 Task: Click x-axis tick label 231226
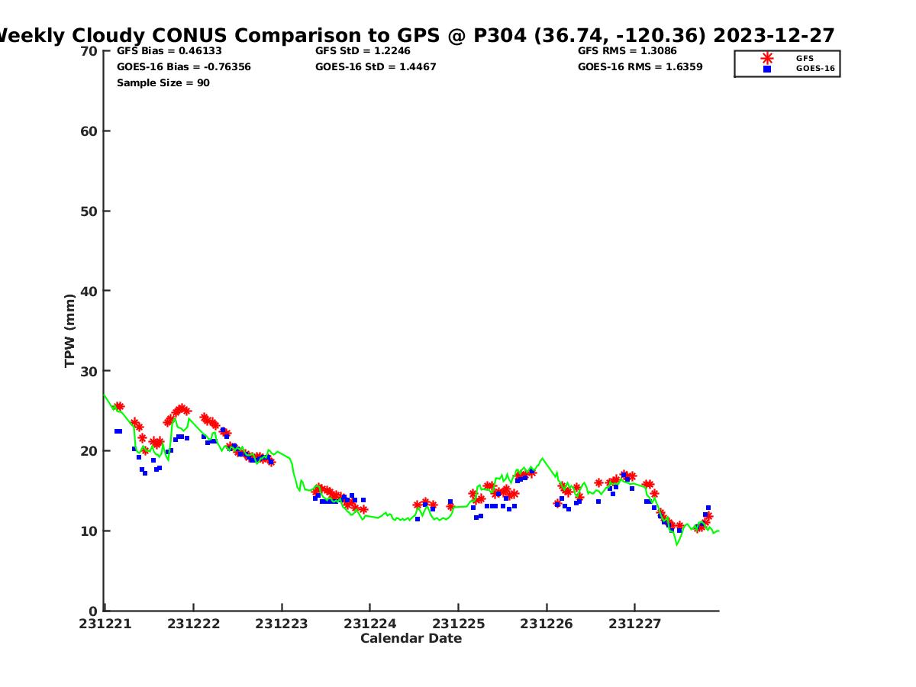tap(547, 624)
